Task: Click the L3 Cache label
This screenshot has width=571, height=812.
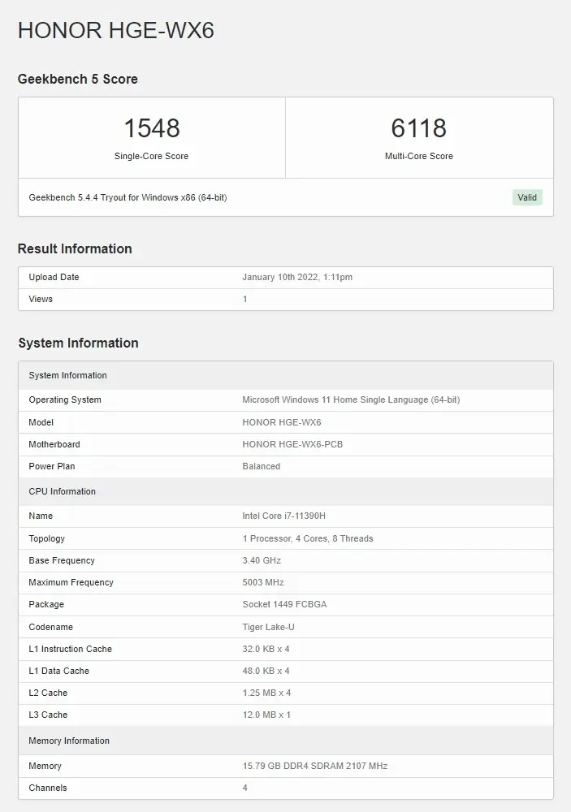Action: [x=48, y=715]
